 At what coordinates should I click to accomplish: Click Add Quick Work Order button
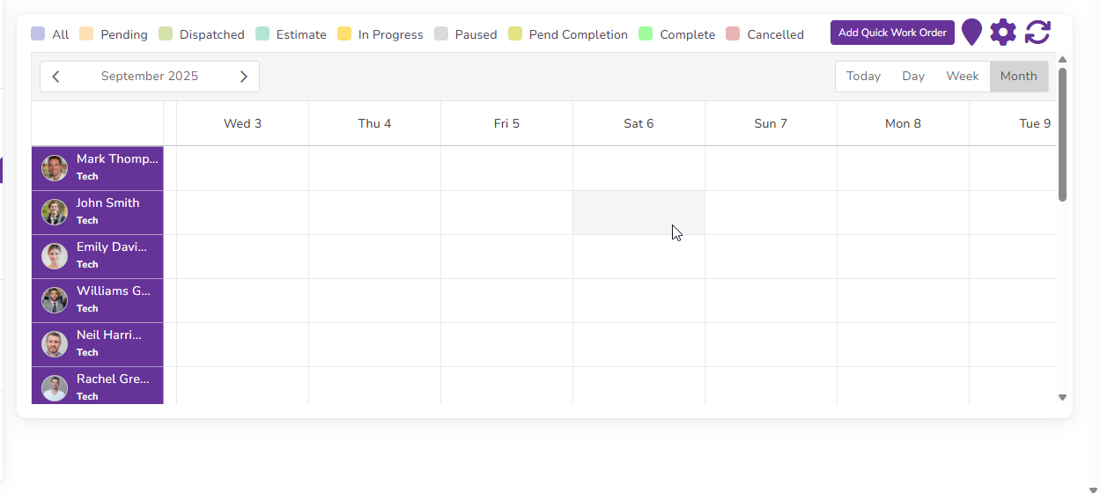(x=892, y=33)
